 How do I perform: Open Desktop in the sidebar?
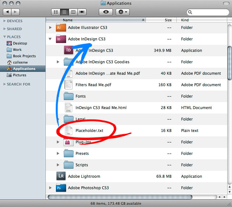20,43
